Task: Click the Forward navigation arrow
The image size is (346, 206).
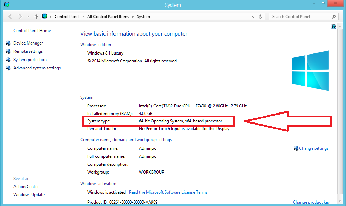Action: point(20,17)
